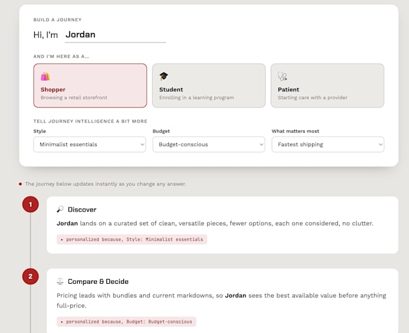This screenshot has height=333, width=409.
Task: Click the shopping bags icon
Action: tap(45, 76)
